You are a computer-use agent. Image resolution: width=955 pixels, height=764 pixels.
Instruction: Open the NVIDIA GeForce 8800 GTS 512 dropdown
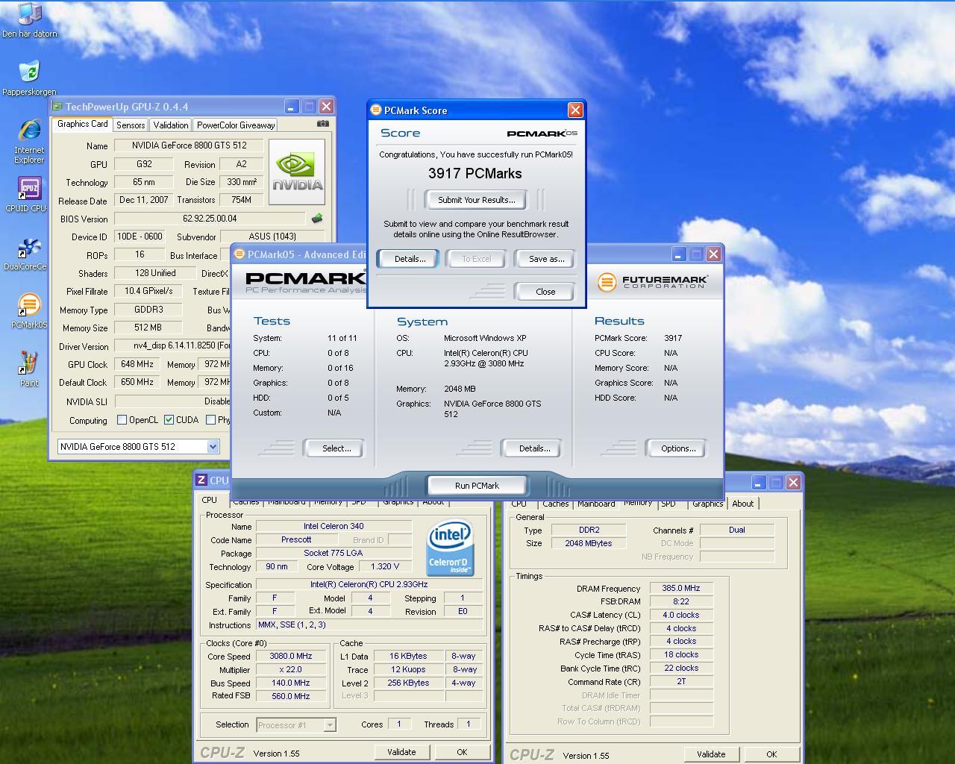pos(138,446)
